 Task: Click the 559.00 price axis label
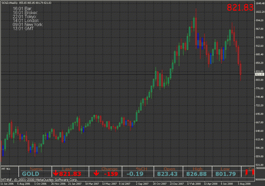pyautogui.click(x=260, y=156)
